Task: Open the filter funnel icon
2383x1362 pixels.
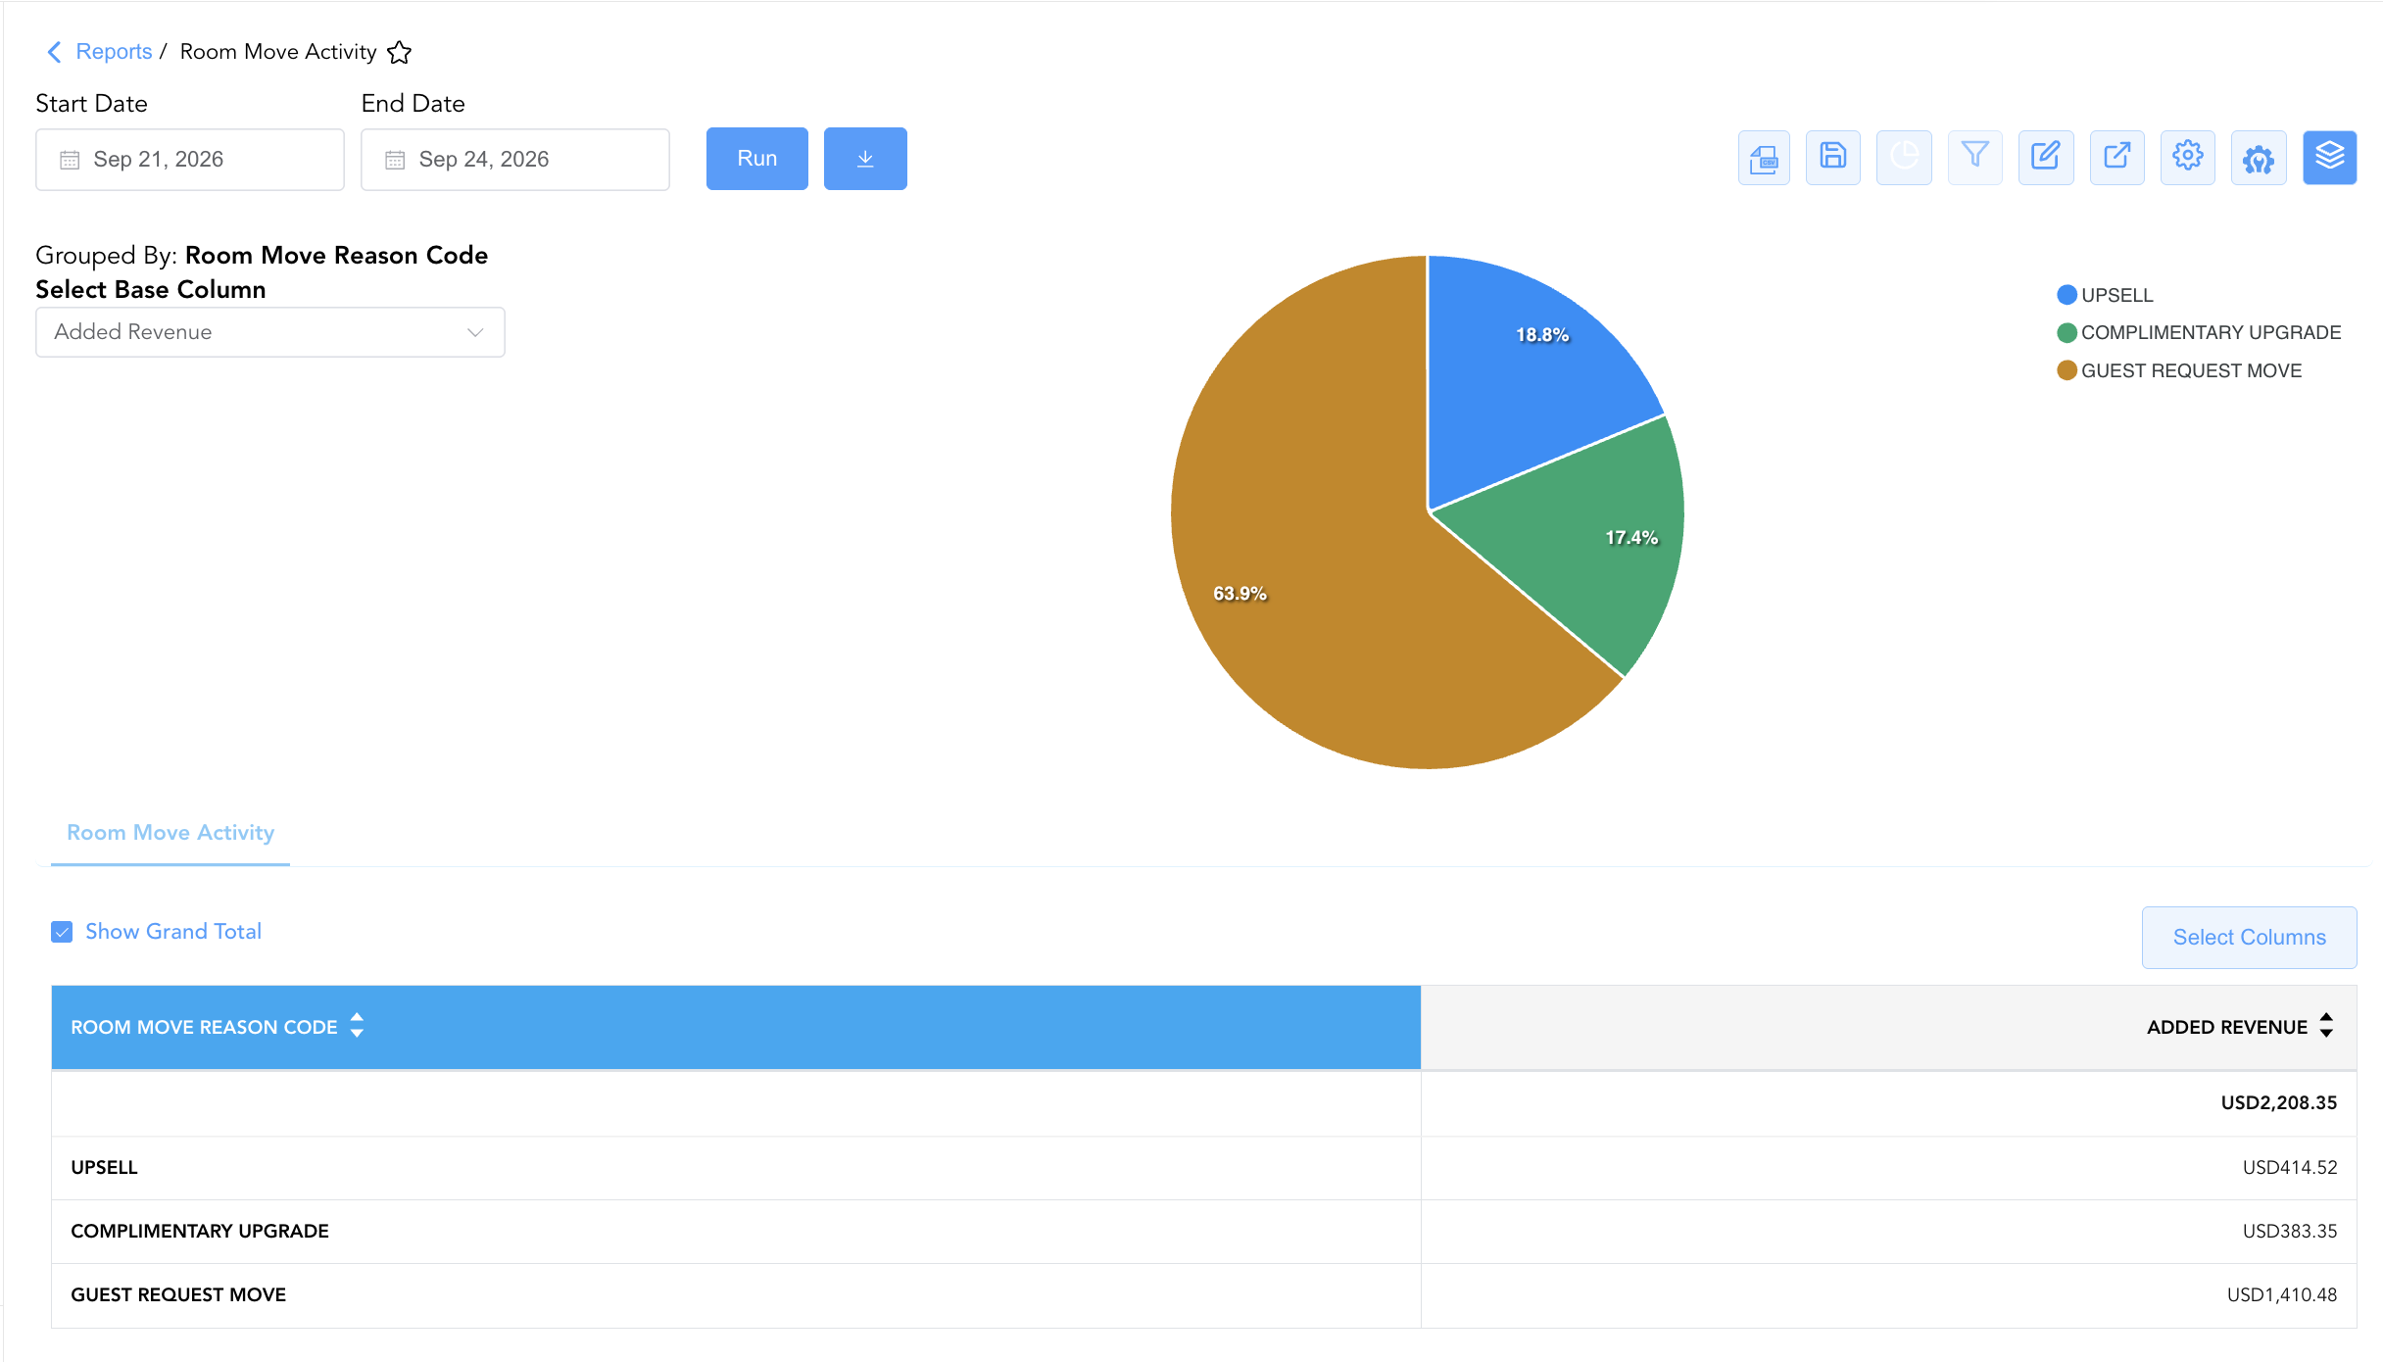Action: [1975, 158]
